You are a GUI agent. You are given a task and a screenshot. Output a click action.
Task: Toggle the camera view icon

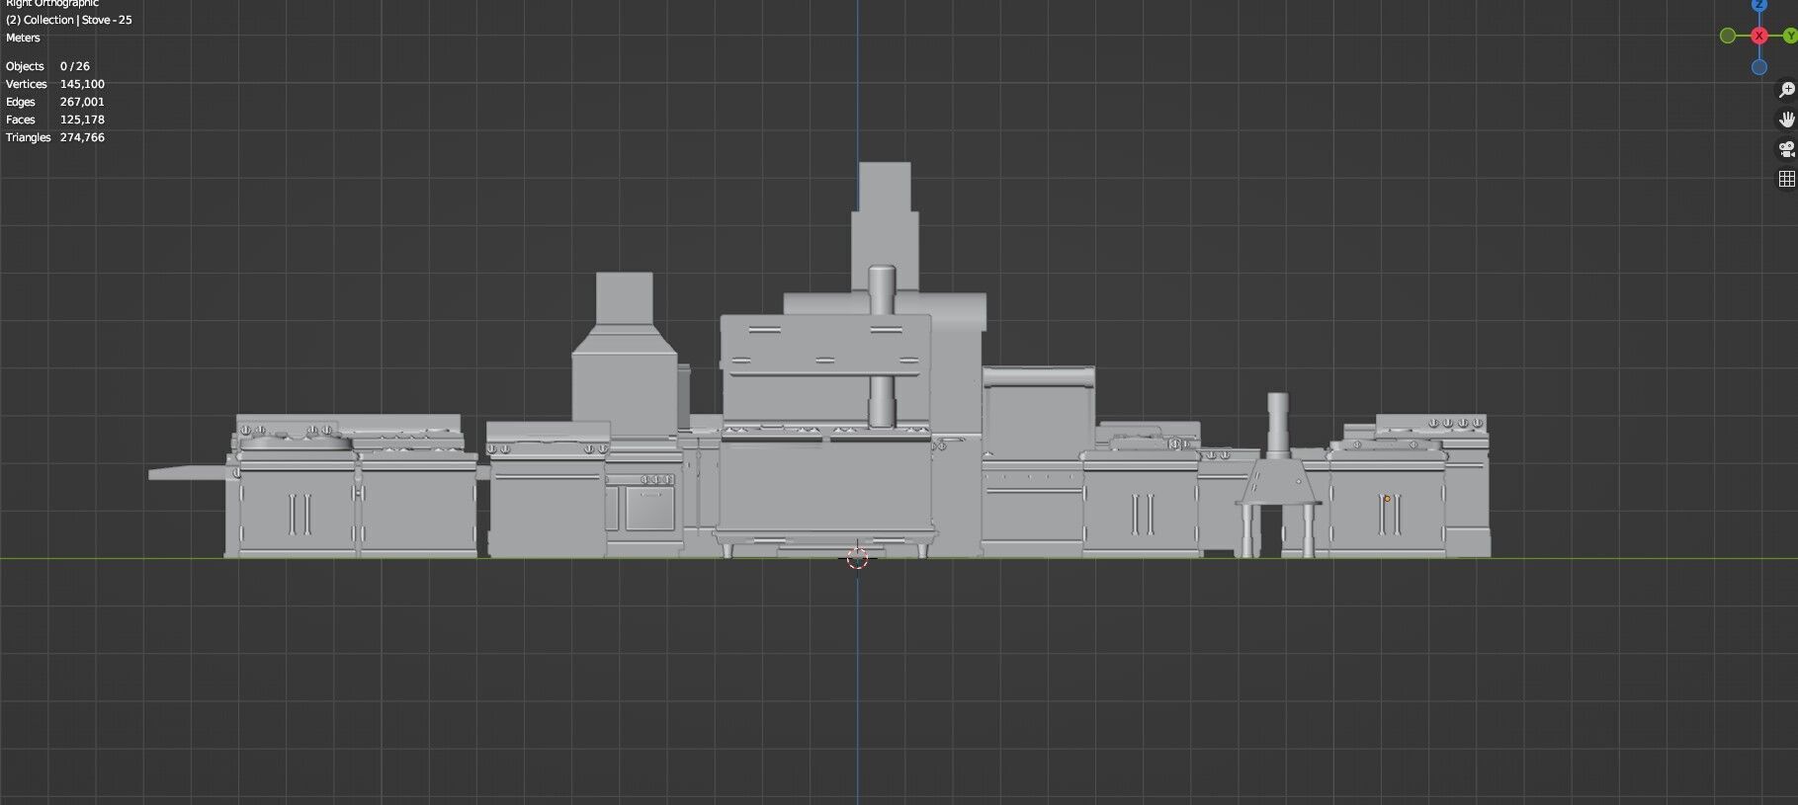tap(1786, 149)
